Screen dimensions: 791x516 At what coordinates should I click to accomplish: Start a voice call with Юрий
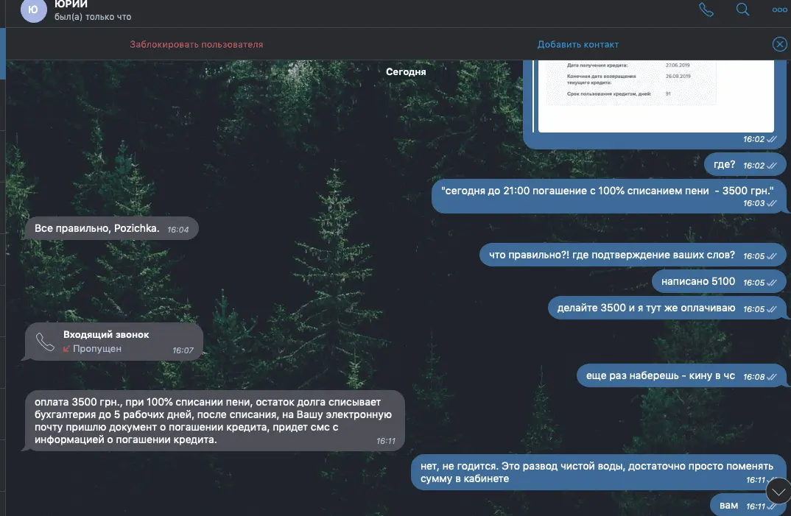pos(706,10)
